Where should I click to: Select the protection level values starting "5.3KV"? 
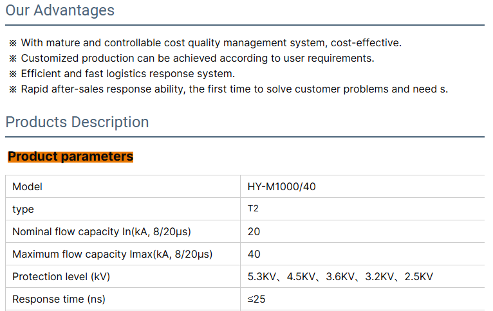tap(340, 277)
